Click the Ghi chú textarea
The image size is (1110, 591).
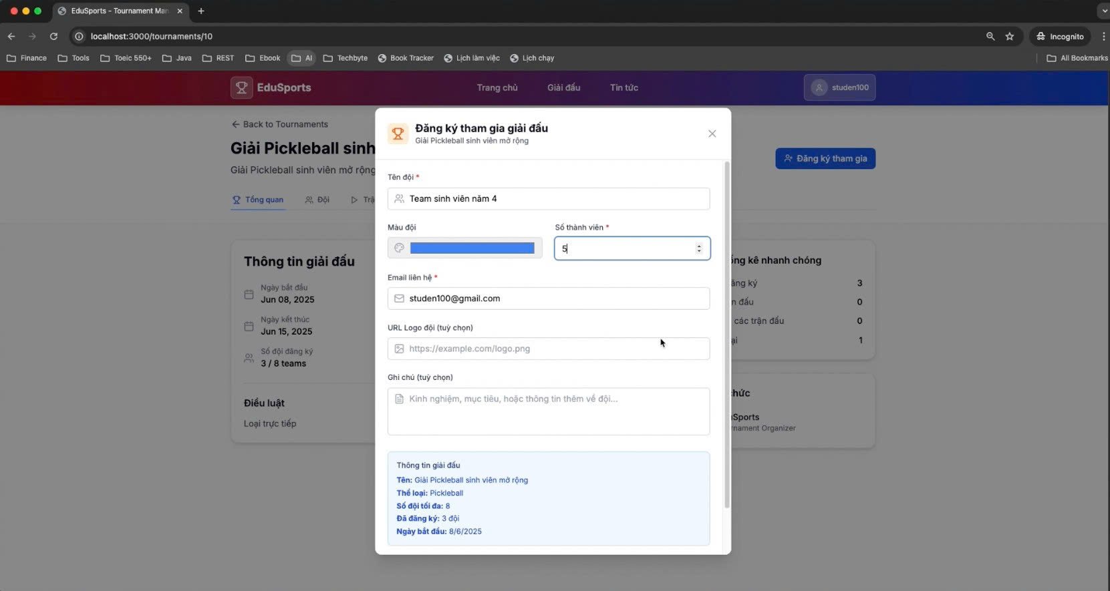[549, 411]
